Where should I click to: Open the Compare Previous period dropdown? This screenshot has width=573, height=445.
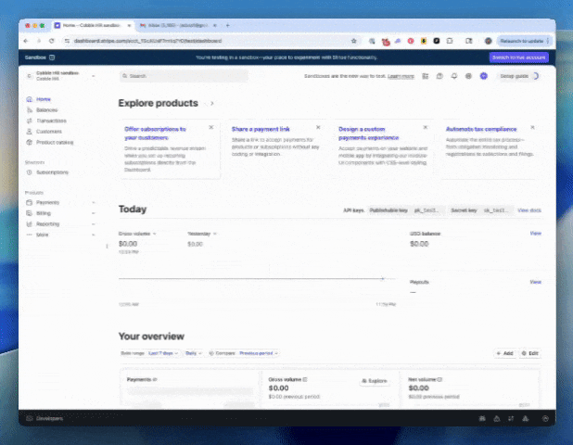point(243,353)
